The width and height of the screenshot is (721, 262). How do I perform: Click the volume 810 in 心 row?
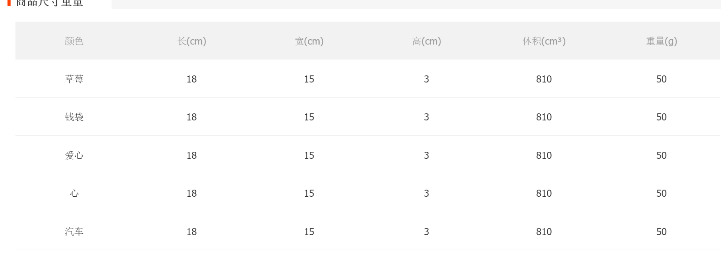pos(544,193)
